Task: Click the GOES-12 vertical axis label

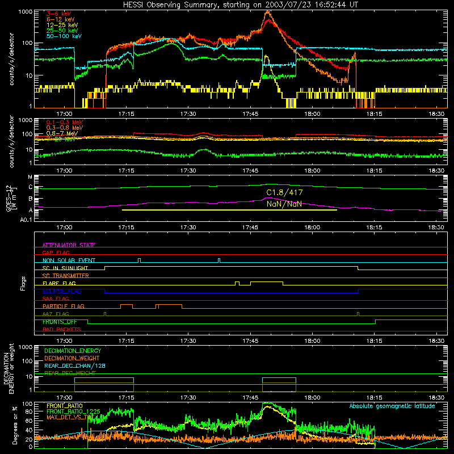Action: pyautogui.click(x=11, y=198)
